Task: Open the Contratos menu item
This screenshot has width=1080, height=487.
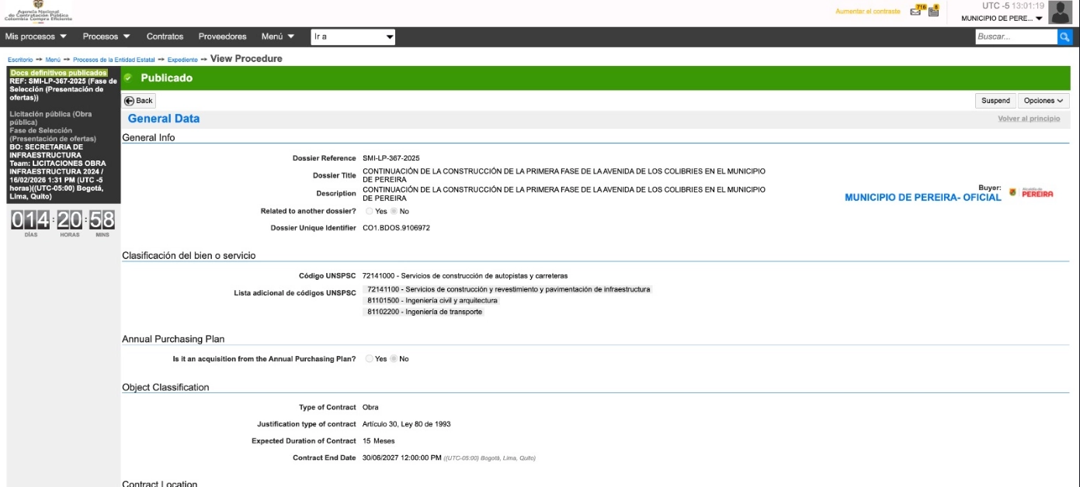Action: click(165, 36)
